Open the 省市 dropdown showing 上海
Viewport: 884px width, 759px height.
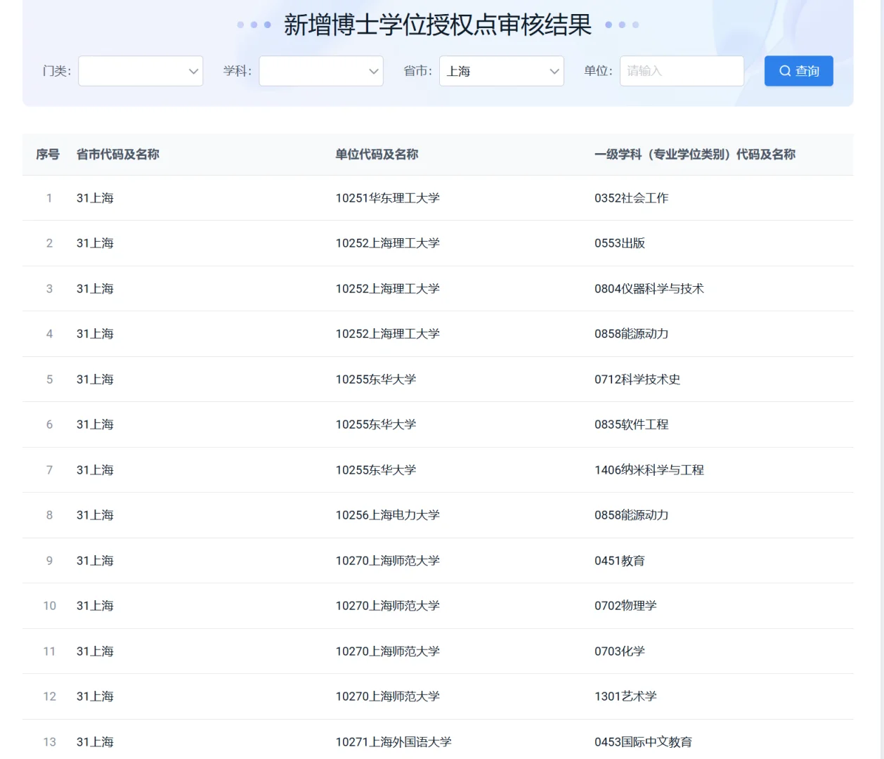coord(502,71)
